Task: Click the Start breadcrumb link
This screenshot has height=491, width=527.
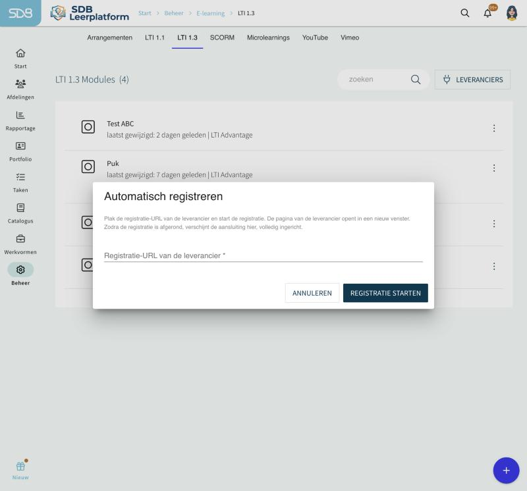Action: point(144,13)
